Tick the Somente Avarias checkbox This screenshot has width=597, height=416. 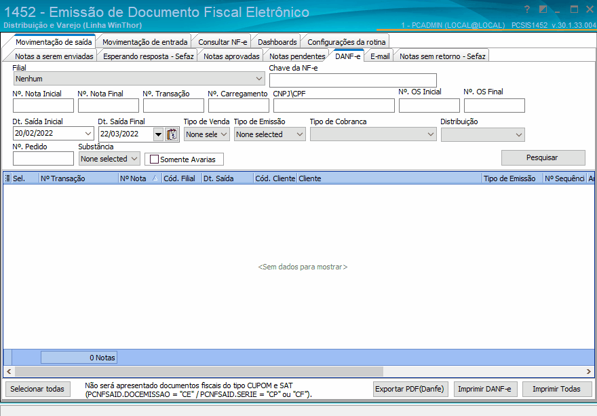154,159
